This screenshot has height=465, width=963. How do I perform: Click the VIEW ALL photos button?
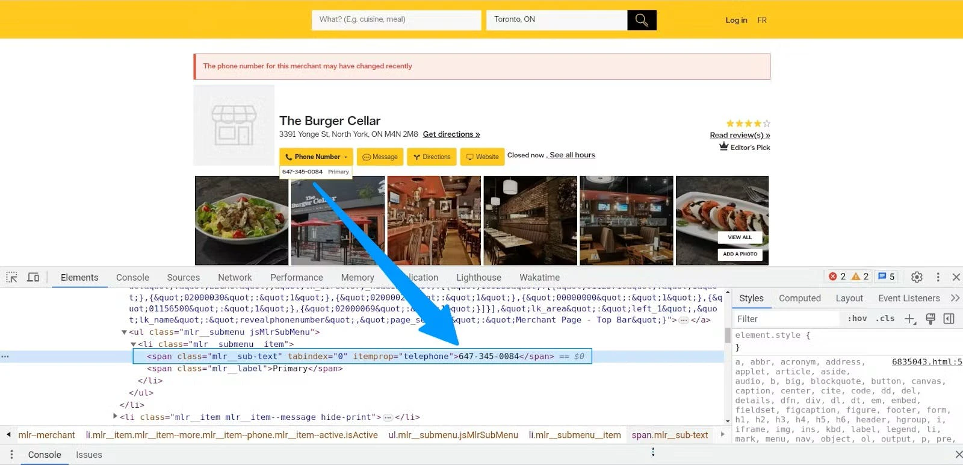(740, 237)
